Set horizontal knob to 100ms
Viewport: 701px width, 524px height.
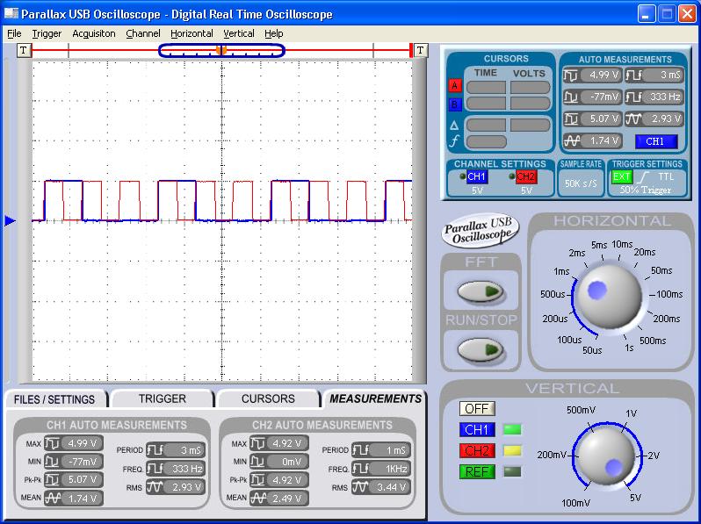click(x=669, y=294)
